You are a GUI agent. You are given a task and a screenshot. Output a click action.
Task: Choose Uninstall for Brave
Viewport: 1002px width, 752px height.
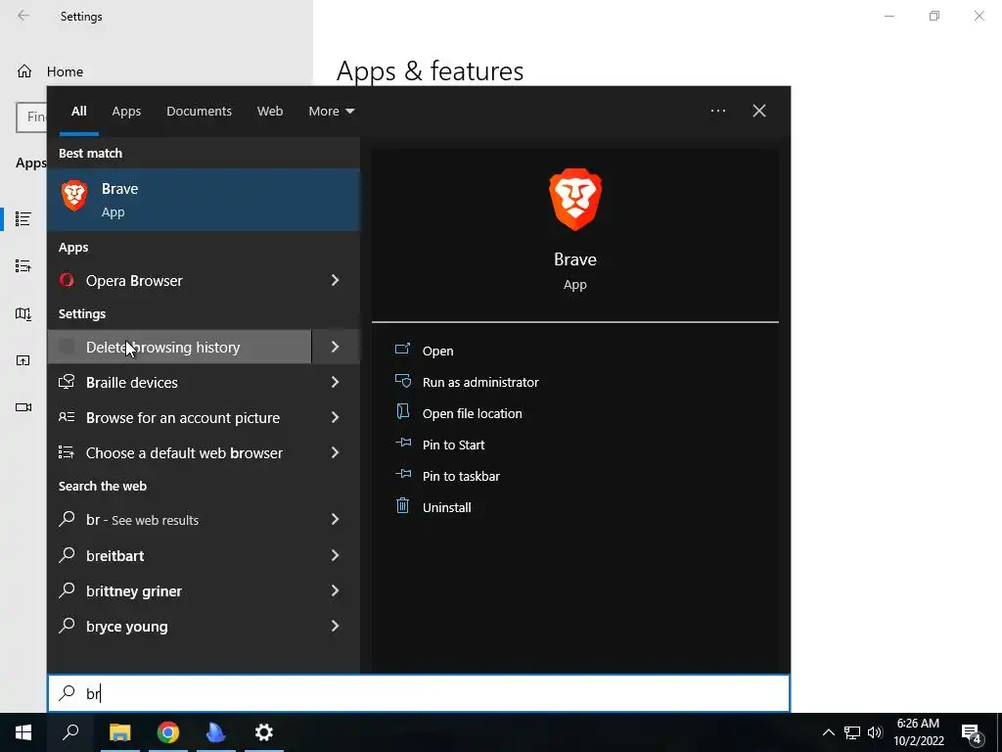coord(446,507)
